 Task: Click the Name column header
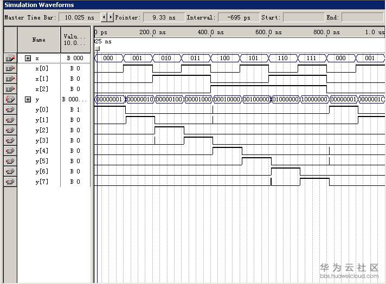click(38, 40)
